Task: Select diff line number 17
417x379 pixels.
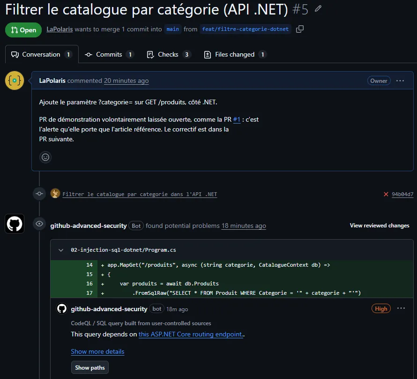Action: click(89, 293)
